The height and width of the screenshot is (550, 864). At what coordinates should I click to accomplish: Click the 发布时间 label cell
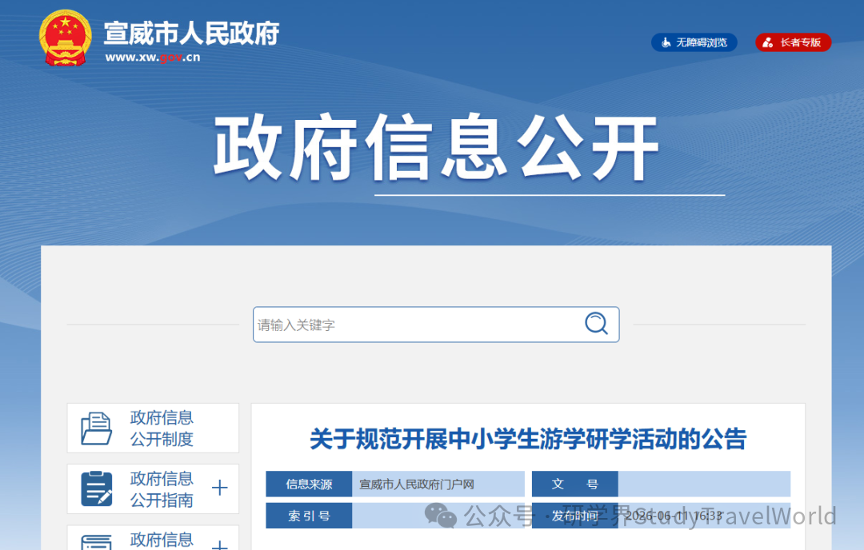click(x=574, y=516)
